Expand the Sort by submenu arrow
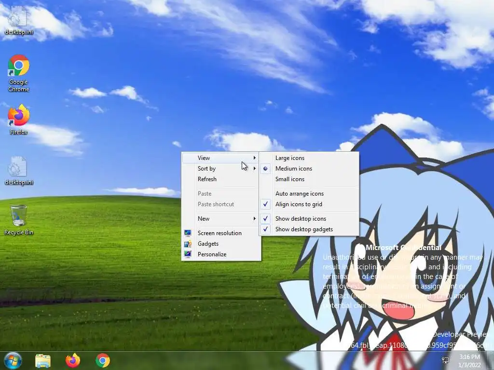Image resolution: width=494 pixels, height=370 pixels. click(255, 169)
